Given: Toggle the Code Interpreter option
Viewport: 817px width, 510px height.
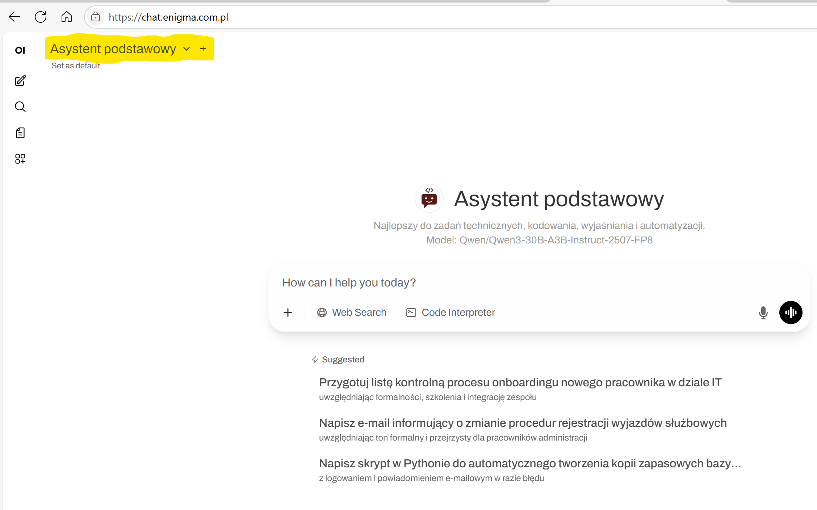Looking at the screenshot, I should click(451, 313).
